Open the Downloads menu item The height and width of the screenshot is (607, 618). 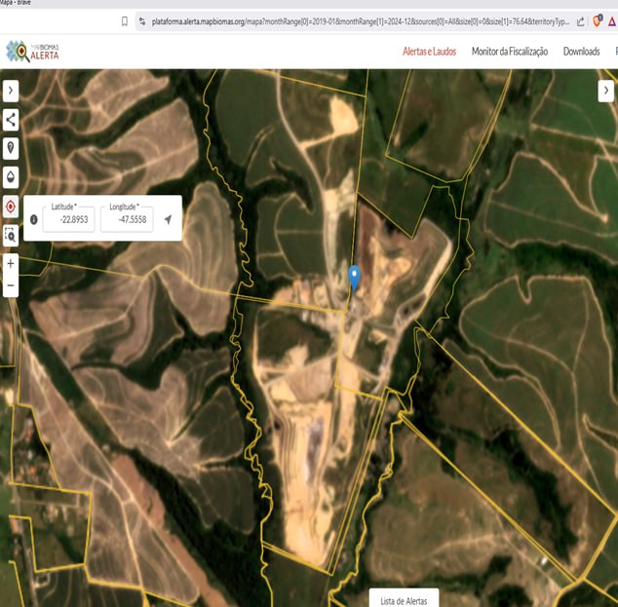click(x=581, y=52)
